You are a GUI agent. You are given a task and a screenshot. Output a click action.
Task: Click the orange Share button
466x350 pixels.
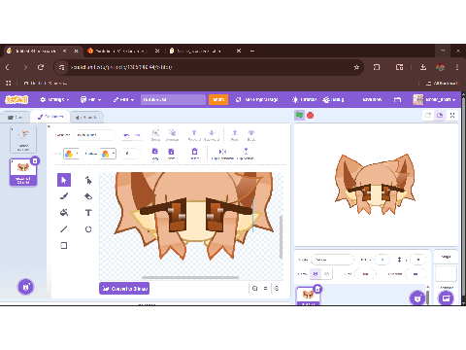coord(218,99)
